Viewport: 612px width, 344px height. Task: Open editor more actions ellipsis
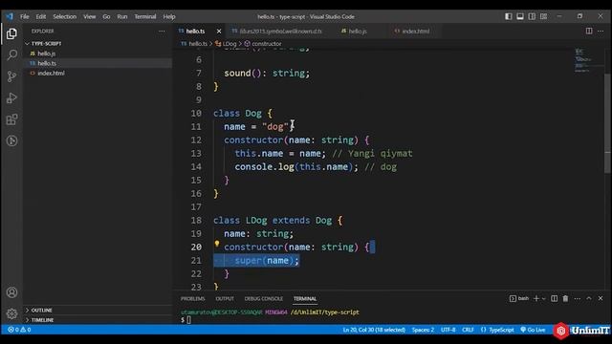pos(601,31)
